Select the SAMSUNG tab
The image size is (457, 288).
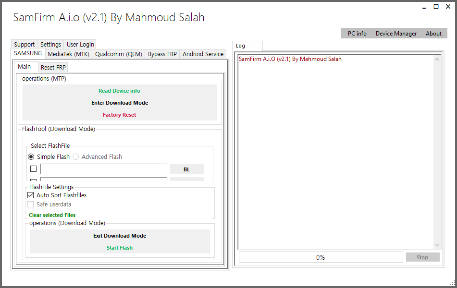28,53
